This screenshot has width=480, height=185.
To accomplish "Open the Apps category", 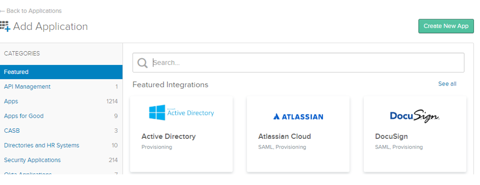I will 11,101.
